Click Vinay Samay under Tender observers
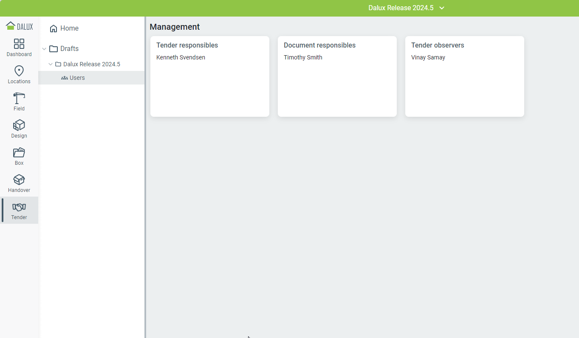This screenshot has width=579, height=338. [428, 57]
